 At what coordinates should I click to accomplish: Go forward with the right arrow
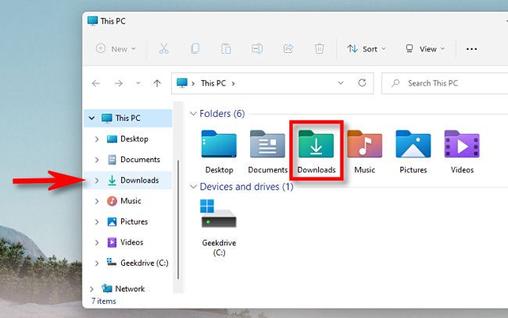pyautogui.click(x=119, y=83)
